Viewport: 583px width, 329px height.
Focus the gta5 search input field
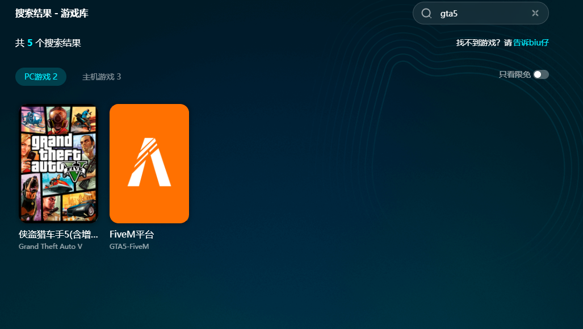click(481, 14)
